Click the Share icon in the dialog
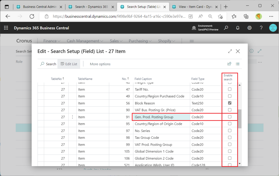Image resolution: width=279 pixels, height=176 pixels. pos(229,64)
